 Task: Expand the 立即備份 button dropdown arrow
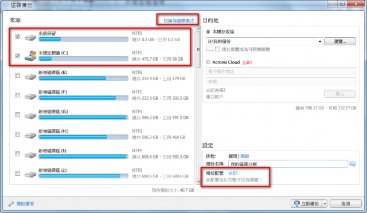click(325, 204)
